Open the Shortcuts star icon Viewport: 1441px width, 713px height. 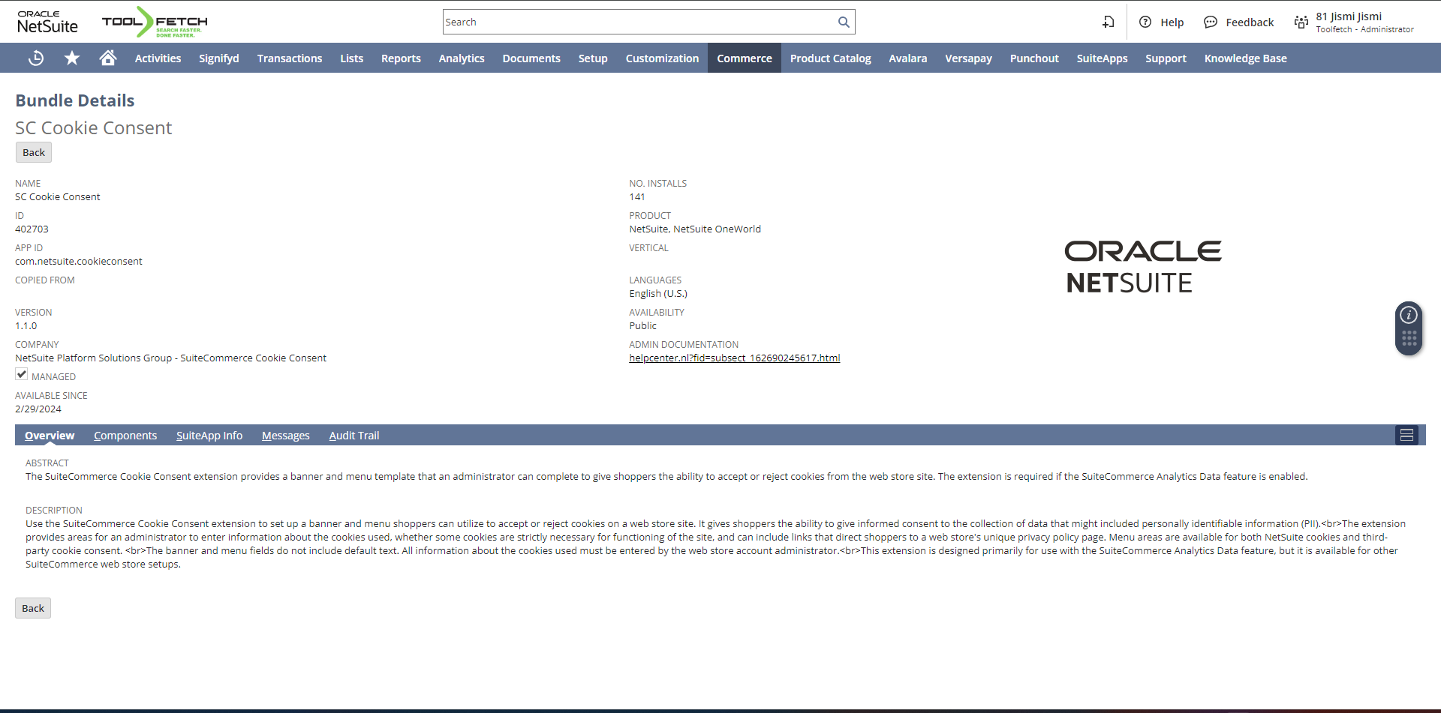click(x=72, y=58)
